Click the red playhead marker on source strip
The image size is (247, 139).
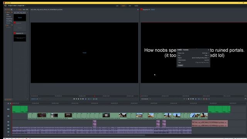click(95, 96)
